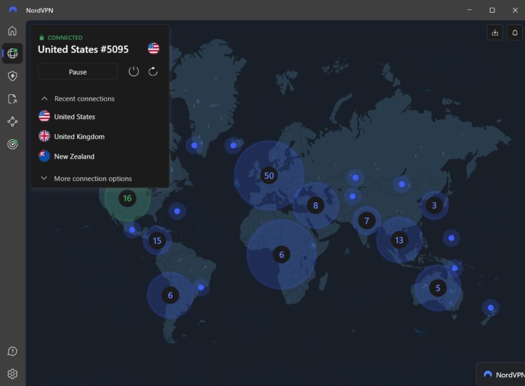Open the file sharing sidebar icon
Image resolution: width=525 pixels, height=386 pixels.
click(x=12, y=99)
